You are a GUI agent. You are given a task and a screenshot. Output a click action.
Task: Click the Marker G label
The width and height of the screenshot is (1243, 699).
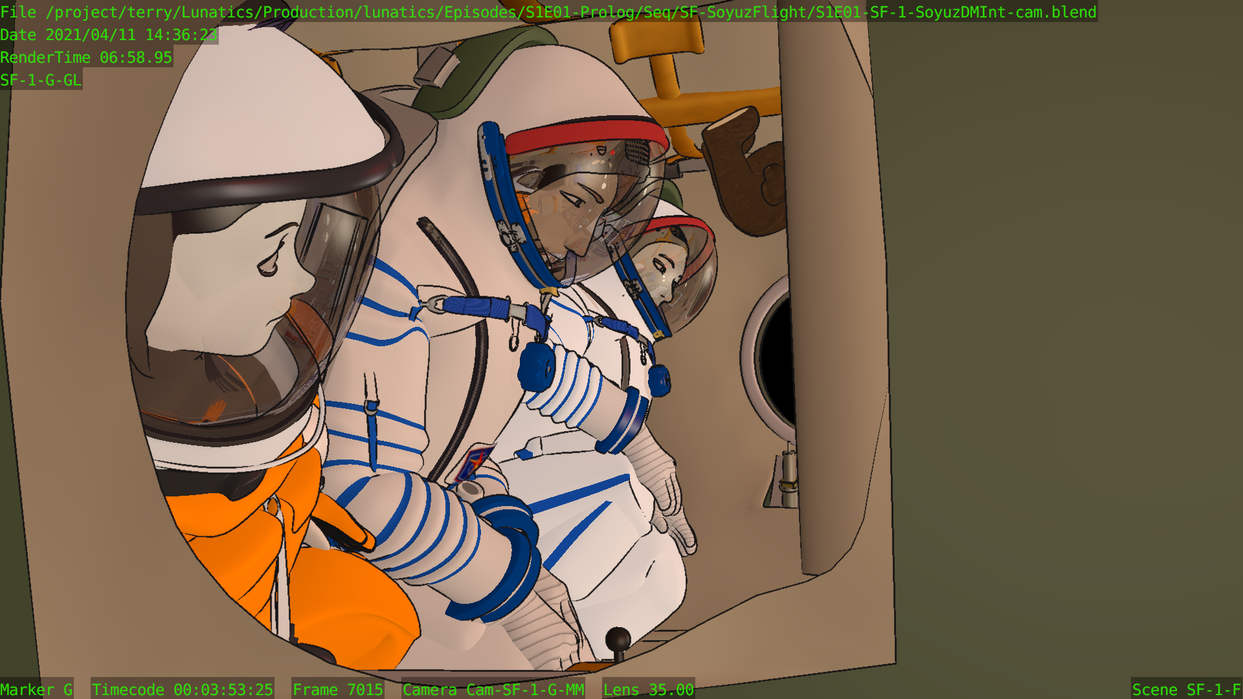tap(36, 689)
